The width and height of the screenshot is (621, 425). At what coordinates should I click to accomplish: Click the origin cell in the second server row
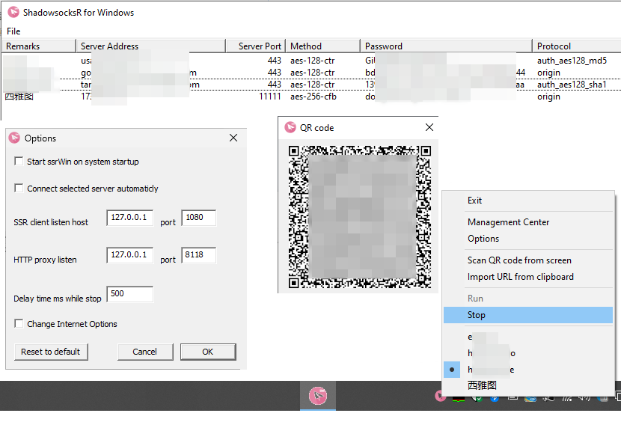[548, 73]
